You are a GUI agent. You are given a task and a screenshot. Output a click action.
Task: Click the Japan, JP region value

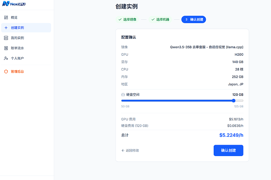coord(236,84)
